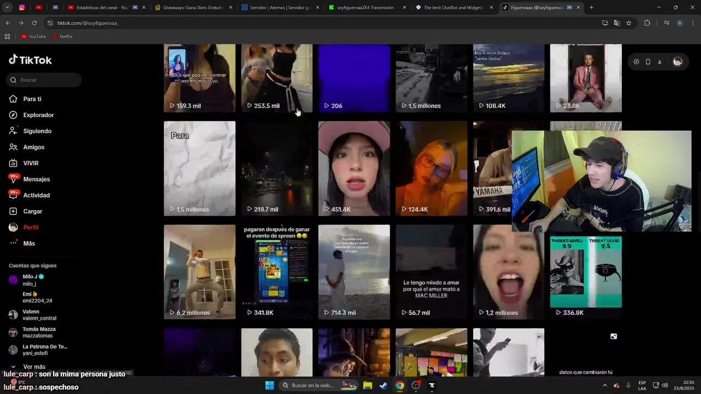
Task: Go to Explorador in sidebar
Action: click(x=31, y=115)
